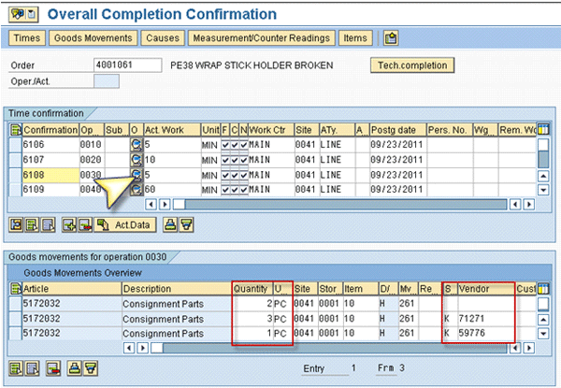Image resolution: width=561 pixels, height=388 pixels.
Task: Click the deselect all icon below Goods Movements
Action: click(32, 368)
